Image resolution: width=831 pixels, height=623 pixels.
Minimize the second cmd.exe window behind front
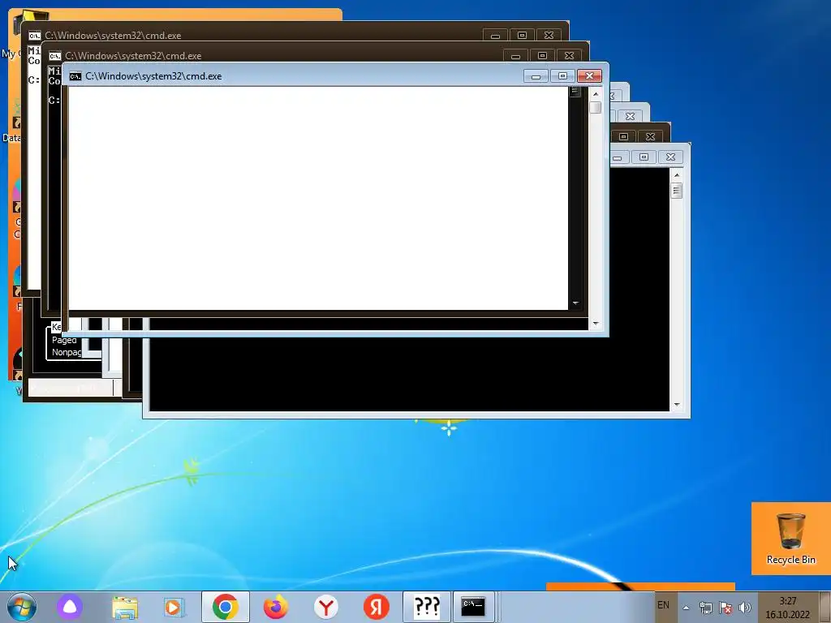click(x=515, y=56)
